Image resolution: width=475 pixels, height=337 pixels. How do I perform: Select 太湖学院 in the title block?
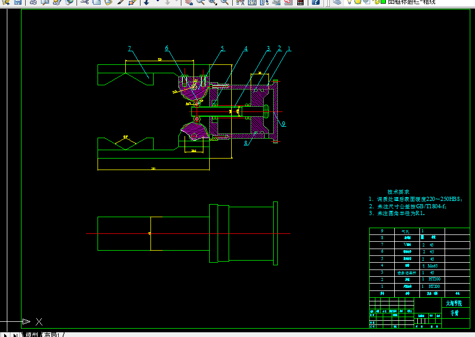point(454,303)
